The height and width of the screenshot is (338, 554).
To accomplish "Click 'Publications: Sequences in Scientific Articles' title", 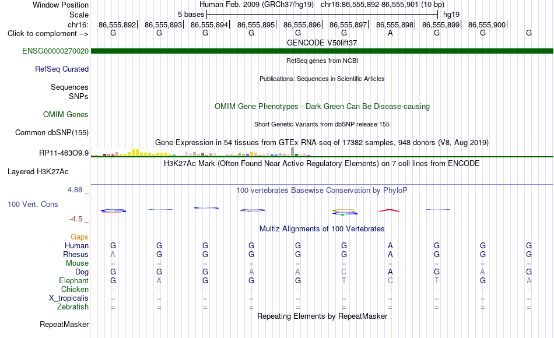I will pyautogui.click(x=322, y=79).
